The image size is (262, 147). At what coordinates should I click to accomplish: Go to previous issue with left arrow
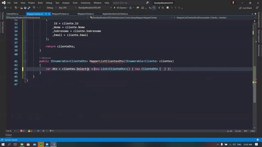pos(38,131)
